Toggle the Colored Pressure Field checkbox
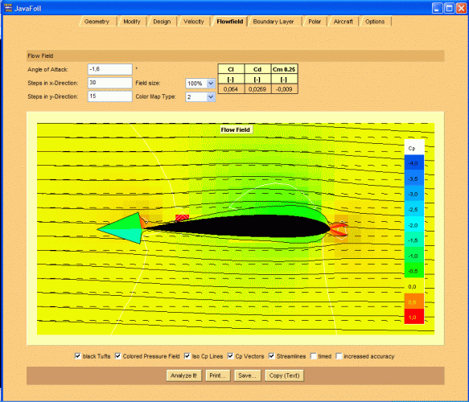 [117, 355]
